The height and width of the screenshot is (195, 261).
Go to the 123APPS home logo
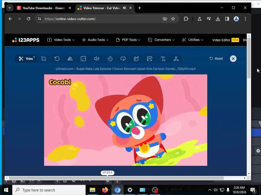point(26,40)
